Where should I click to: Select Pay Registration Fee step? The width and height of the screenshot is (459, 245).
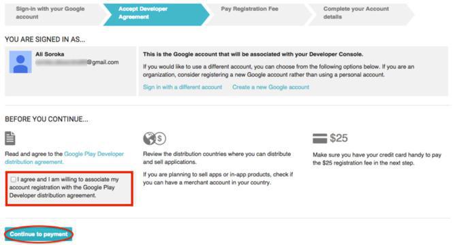(x=259, y=13)
